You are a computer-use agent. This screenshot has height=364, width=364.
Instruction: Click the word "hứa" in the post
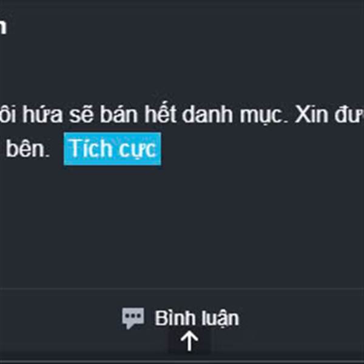coord(42,115)
